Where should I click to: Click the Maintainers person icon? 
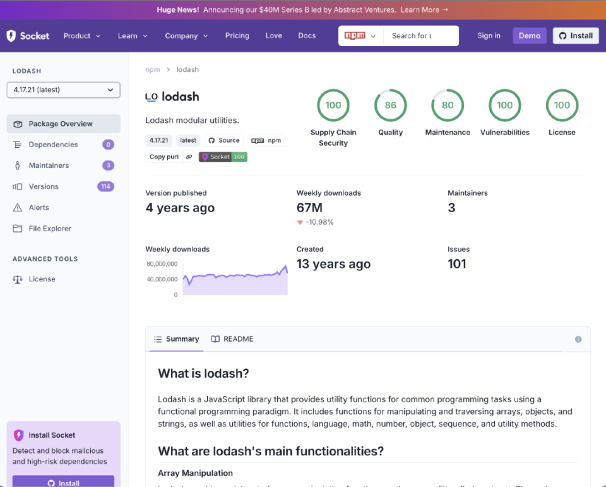pyautogui.click(x=18, y=165)
